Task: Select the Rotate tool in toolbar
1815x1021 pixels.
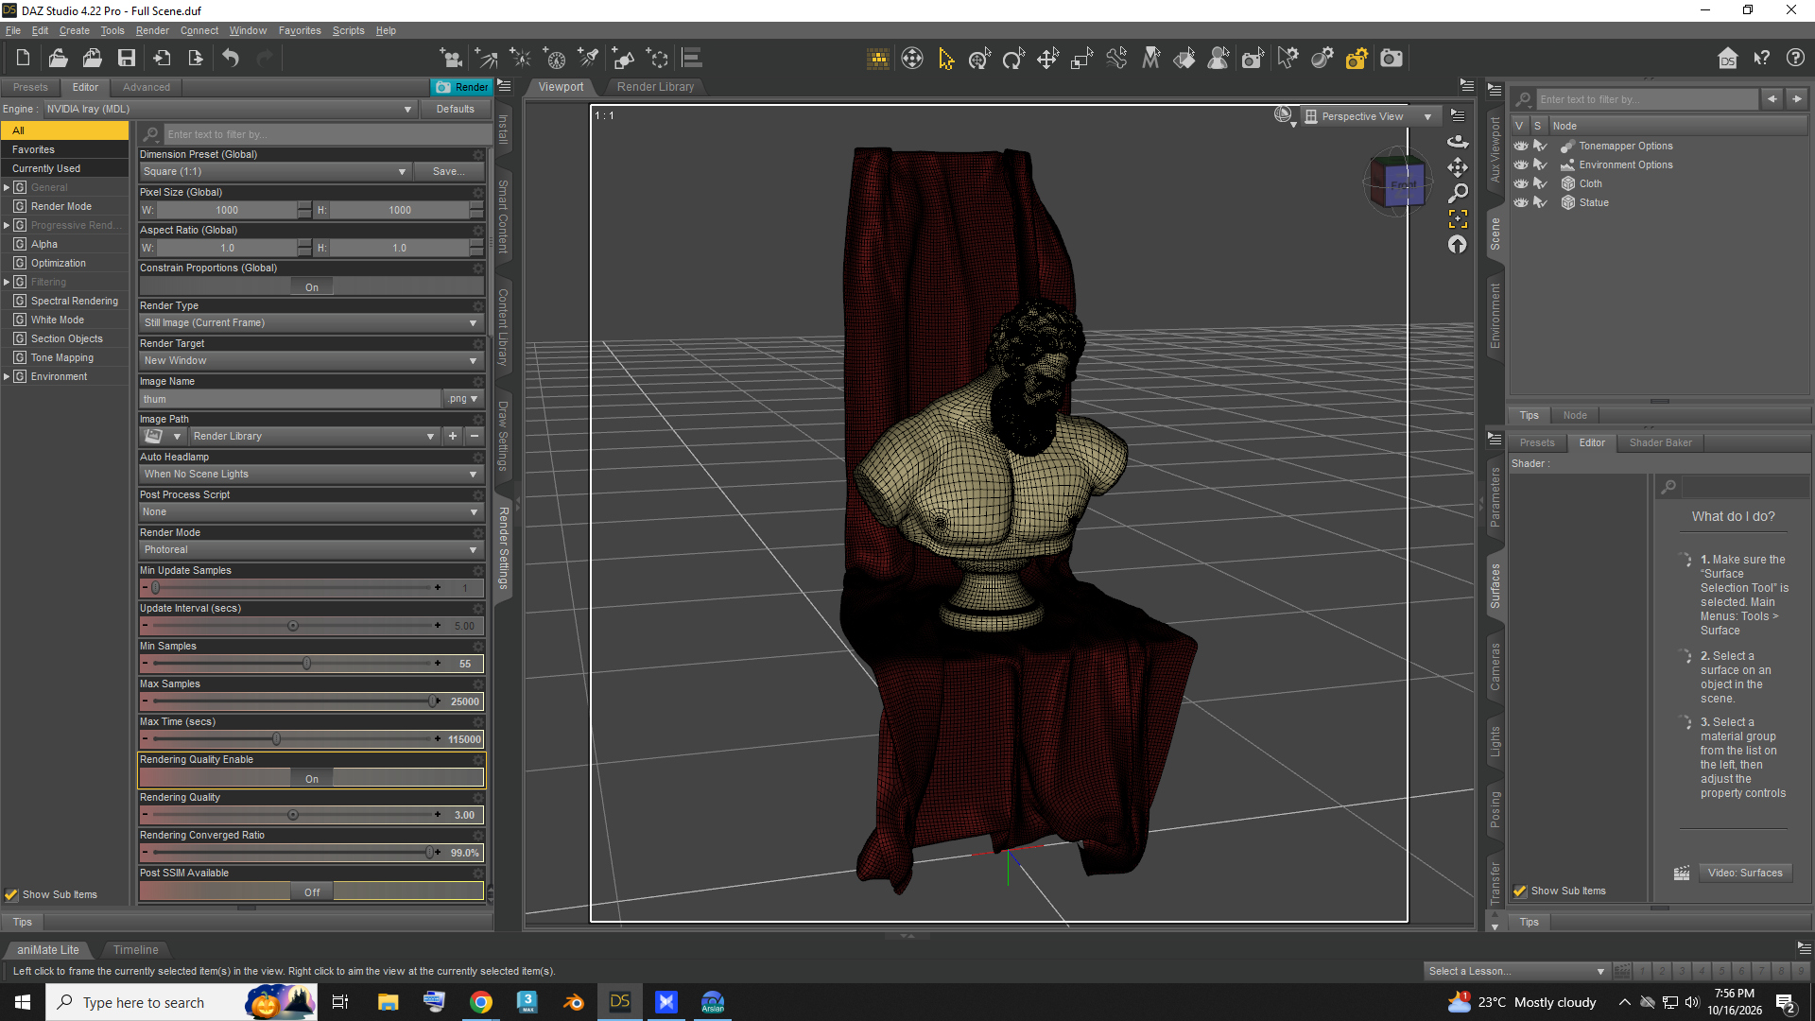Action: coord(1013,59)
